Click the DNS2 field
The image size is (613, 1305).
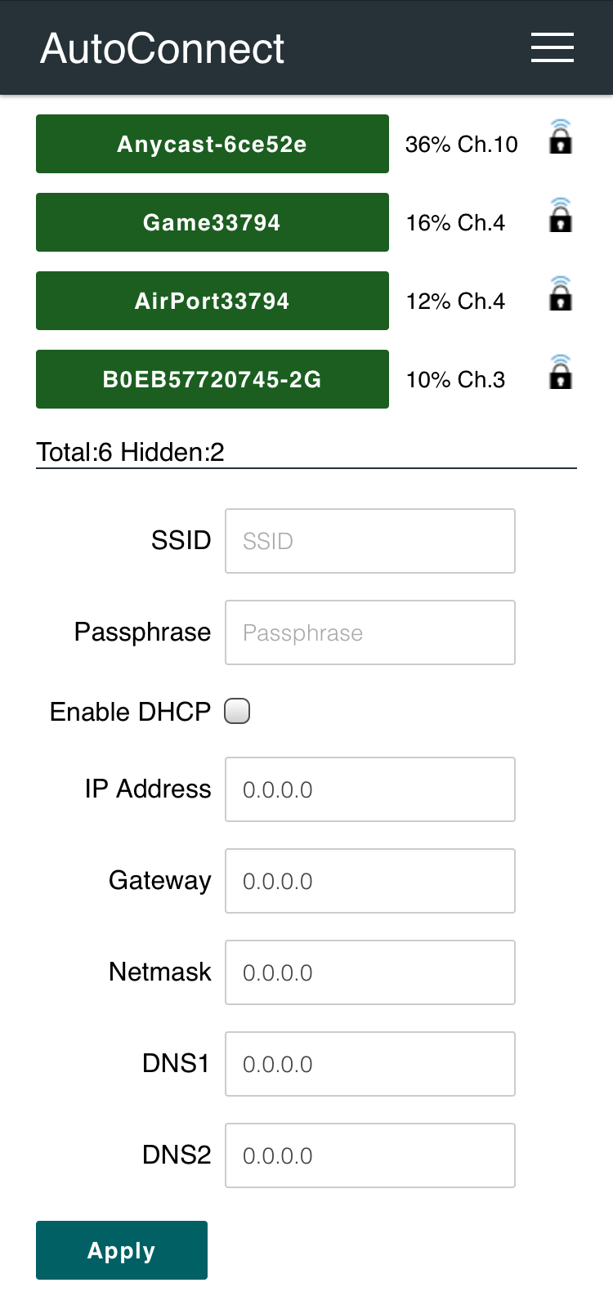coord(370,1155)
